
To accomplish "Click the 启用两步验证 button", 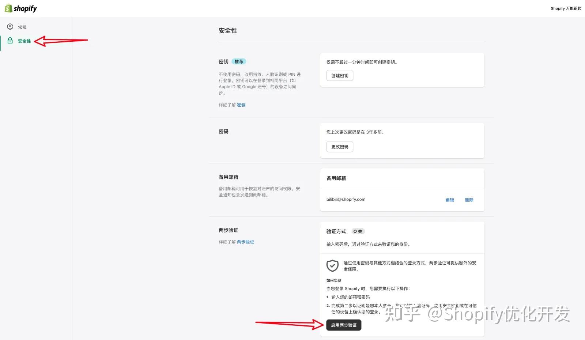I will 344,325.
